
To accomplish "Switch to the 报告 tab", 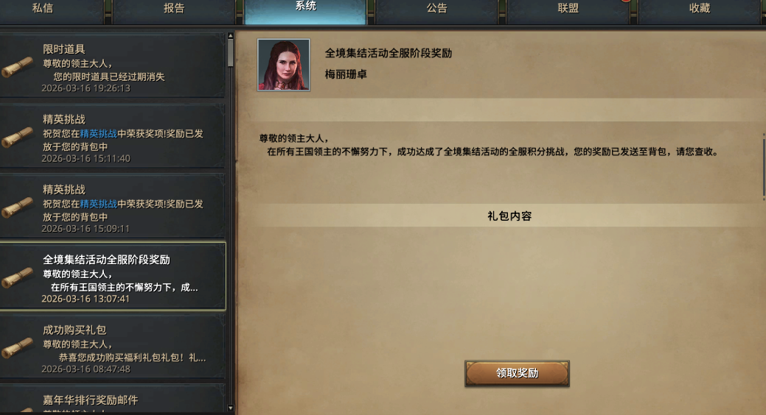I will click(x=174, y=10).
